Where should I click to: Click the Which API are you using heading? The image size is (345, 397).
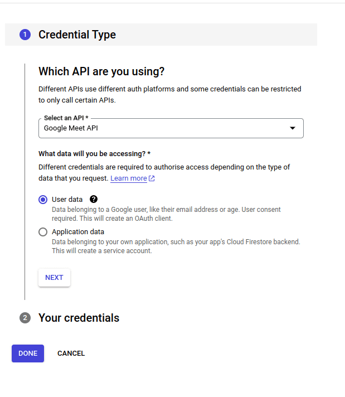click(101, 71)
